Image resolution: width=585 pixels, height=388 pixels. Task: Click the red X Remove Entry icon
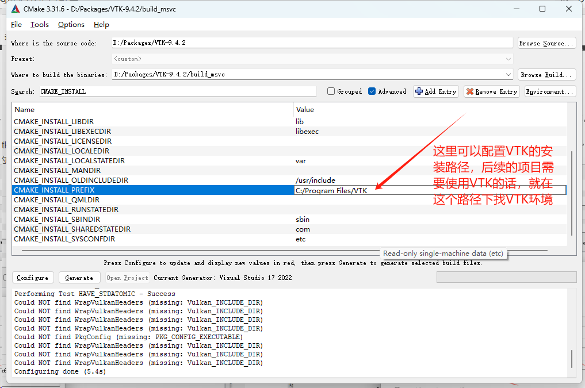click(470, 91)
